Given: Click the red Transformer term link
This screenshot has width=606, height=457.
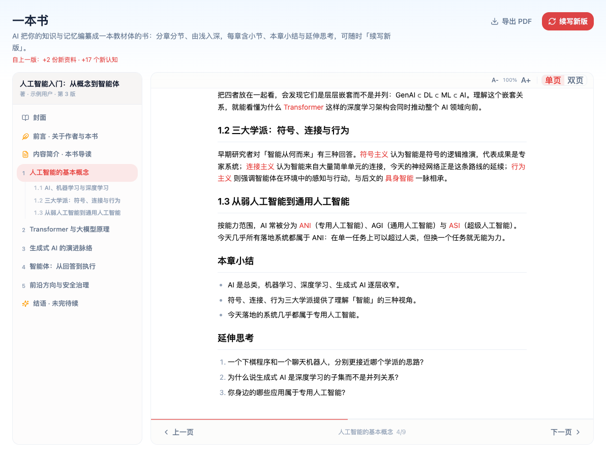Looking at the screenshot, I should tap(304, 107).
